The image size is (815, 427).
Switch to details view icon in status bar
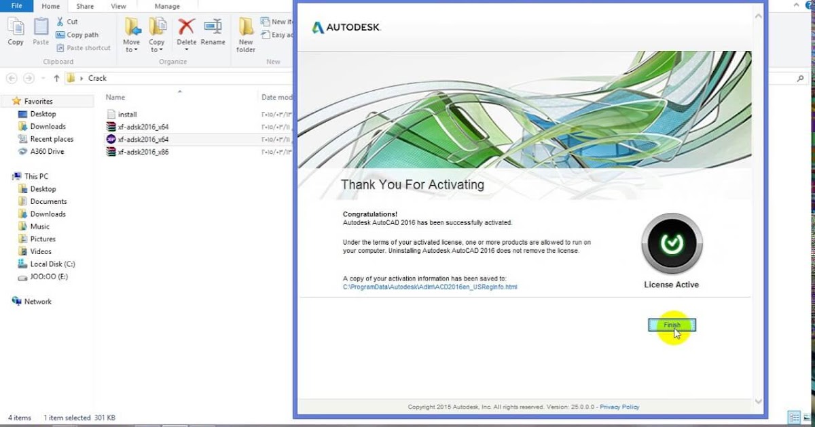click(793, 418)
